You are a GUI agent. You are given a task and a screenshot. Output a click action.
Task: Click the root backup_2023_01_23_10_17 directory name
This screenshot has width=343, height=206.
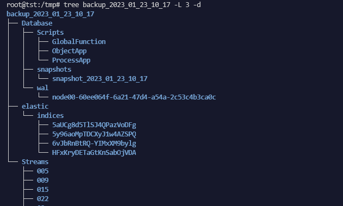click(x=51, y=14)
